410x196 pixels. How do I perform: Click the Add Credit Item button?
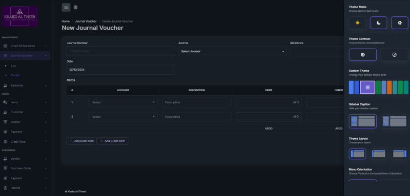[112, 141]
